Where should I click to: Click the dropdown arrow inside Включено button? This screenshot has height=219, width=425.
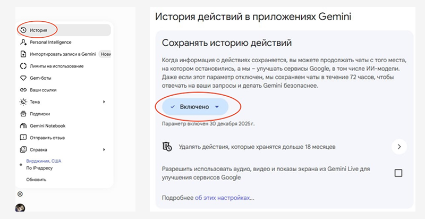(x=217, y=107)
